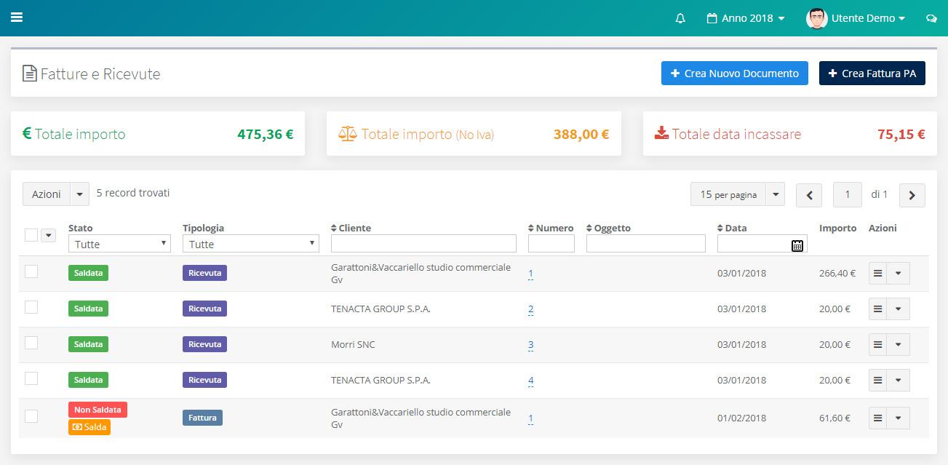Sort table by Numero column
The height and width of the screenshot is (465, 948).
pyautogui.click(x=551, y=228)
